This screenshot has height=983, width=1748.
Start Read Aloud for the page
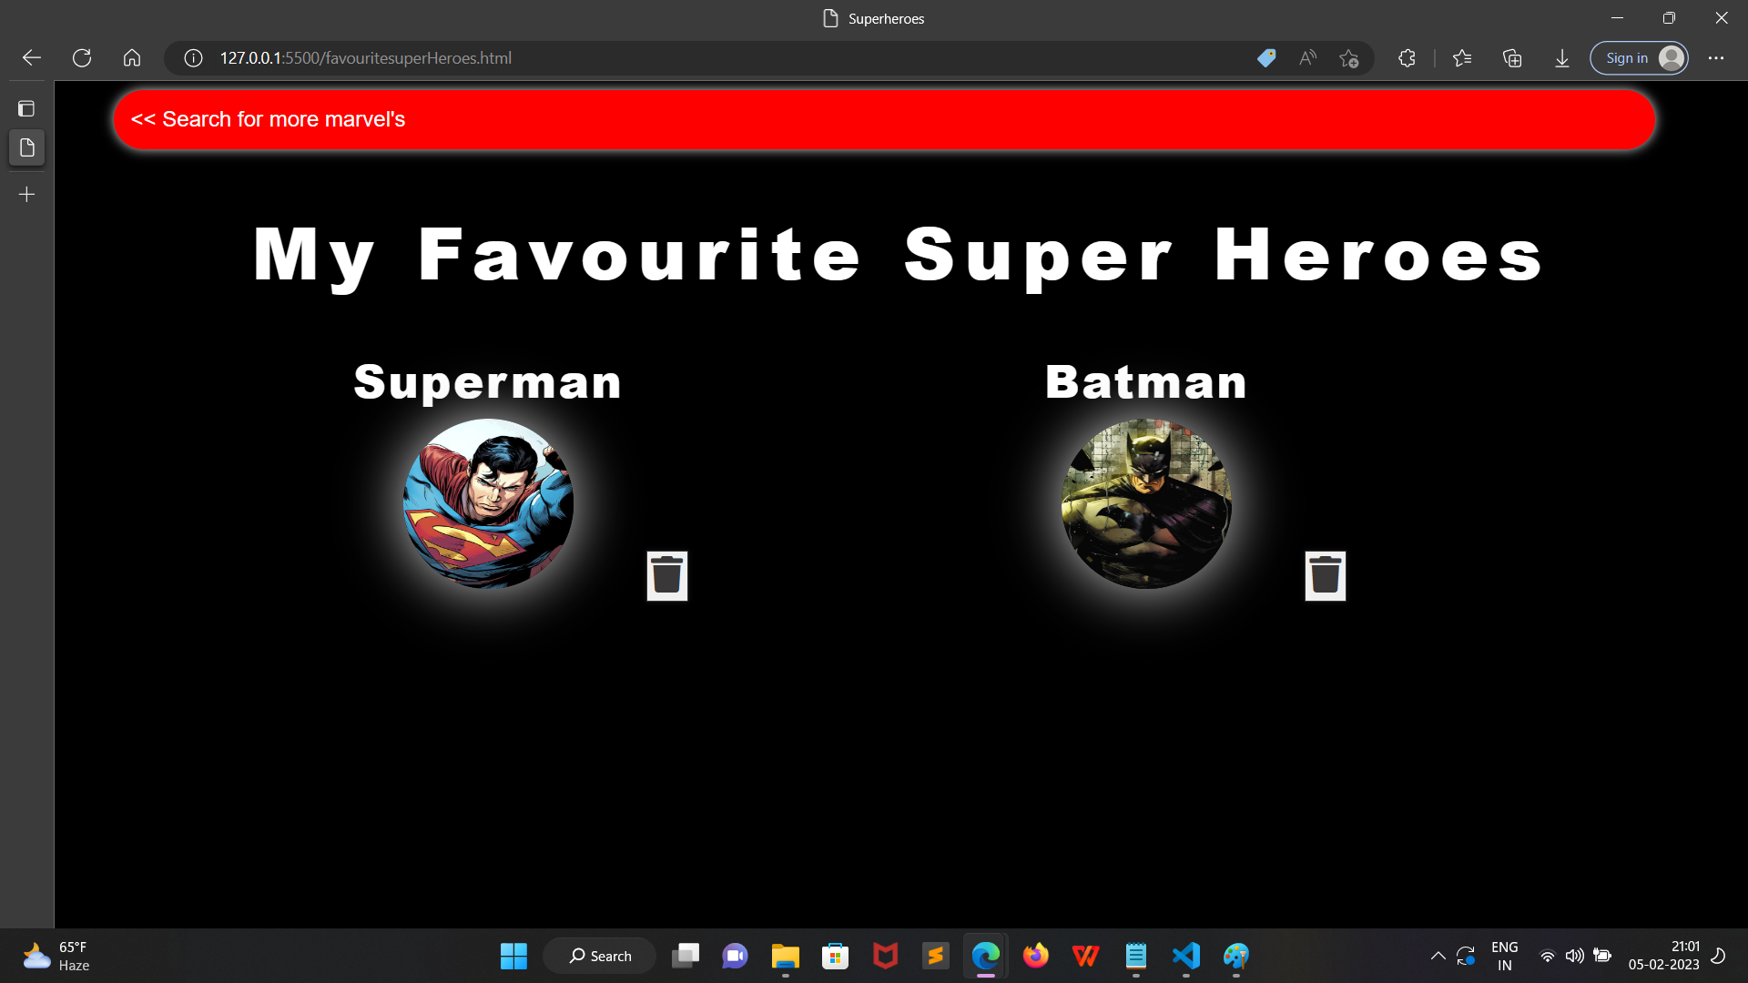tap(1307, 57)
